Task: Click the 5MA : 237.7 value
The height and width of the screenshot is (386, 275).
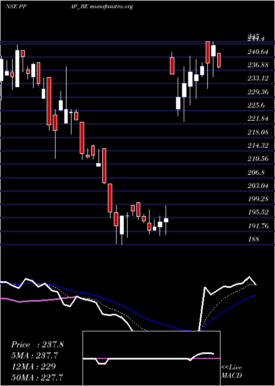Action: pos(36,356)
